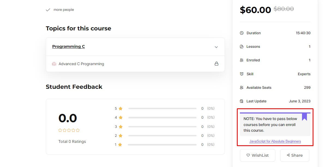Click the checkmark beside more people
This screenshot has height=167, width=323.
pyautogui.click(x=48, y=9)
